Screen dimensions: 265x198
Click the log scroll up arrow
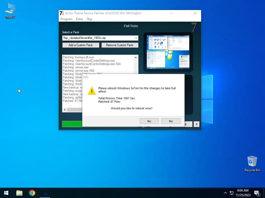136,57
